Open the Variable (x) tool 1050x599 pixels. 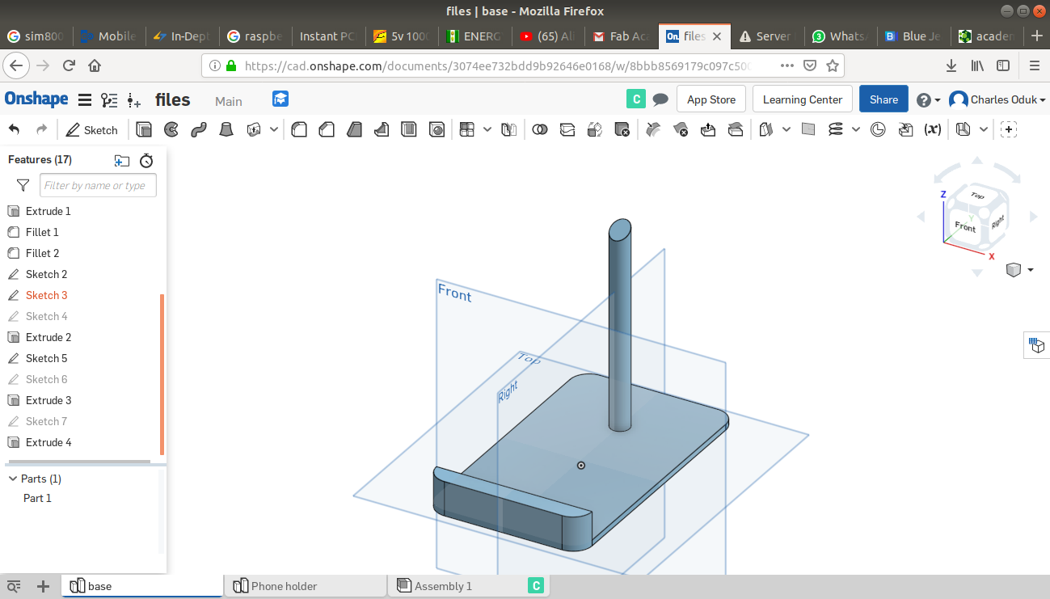(x=933, y=129)
